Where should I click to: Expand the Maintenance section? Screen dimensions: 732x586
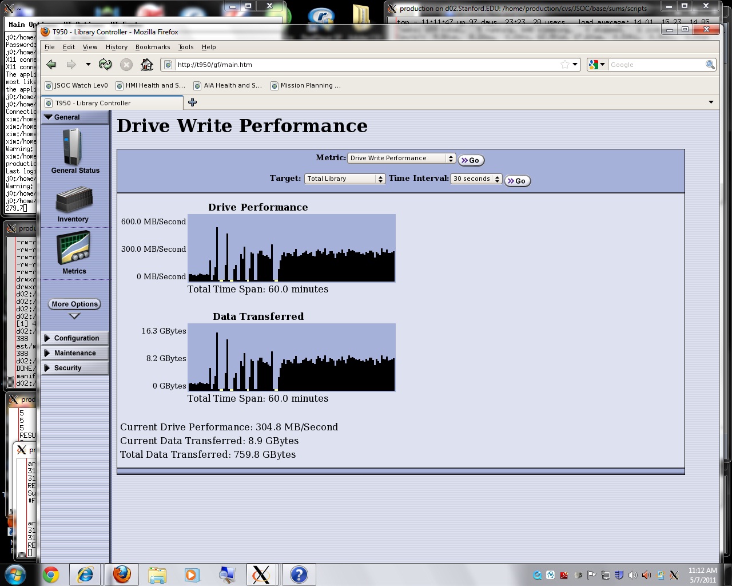point(74,353)
